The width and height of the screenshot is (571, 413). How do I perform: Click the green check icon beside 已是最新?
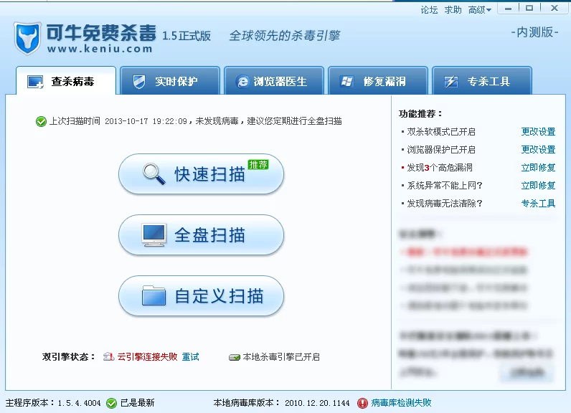pos(111,403)
